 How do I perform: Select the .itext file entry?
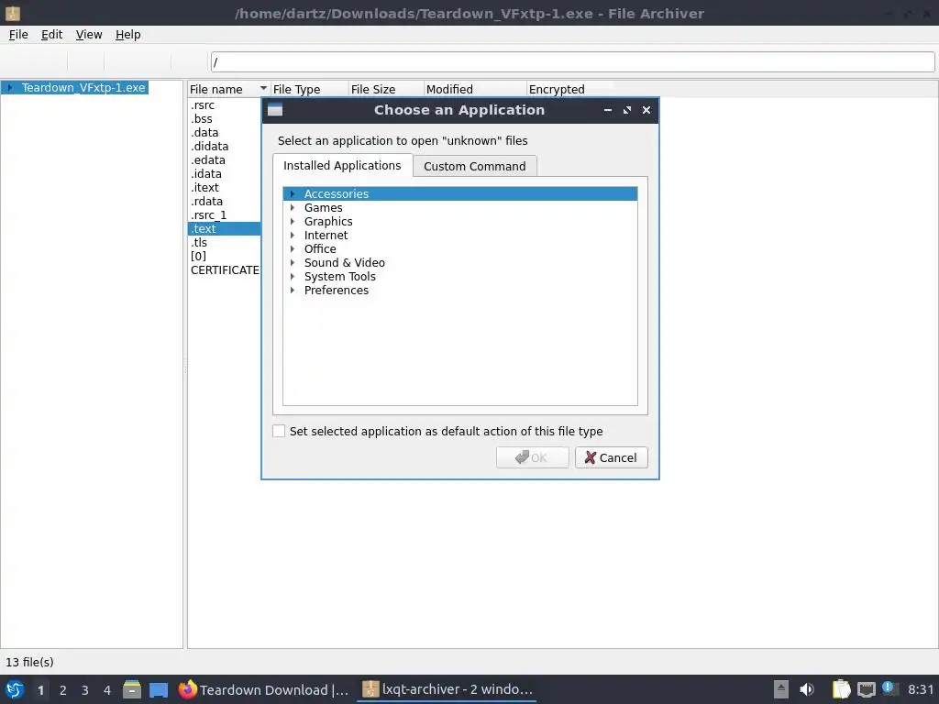click(x=204, y=188)
